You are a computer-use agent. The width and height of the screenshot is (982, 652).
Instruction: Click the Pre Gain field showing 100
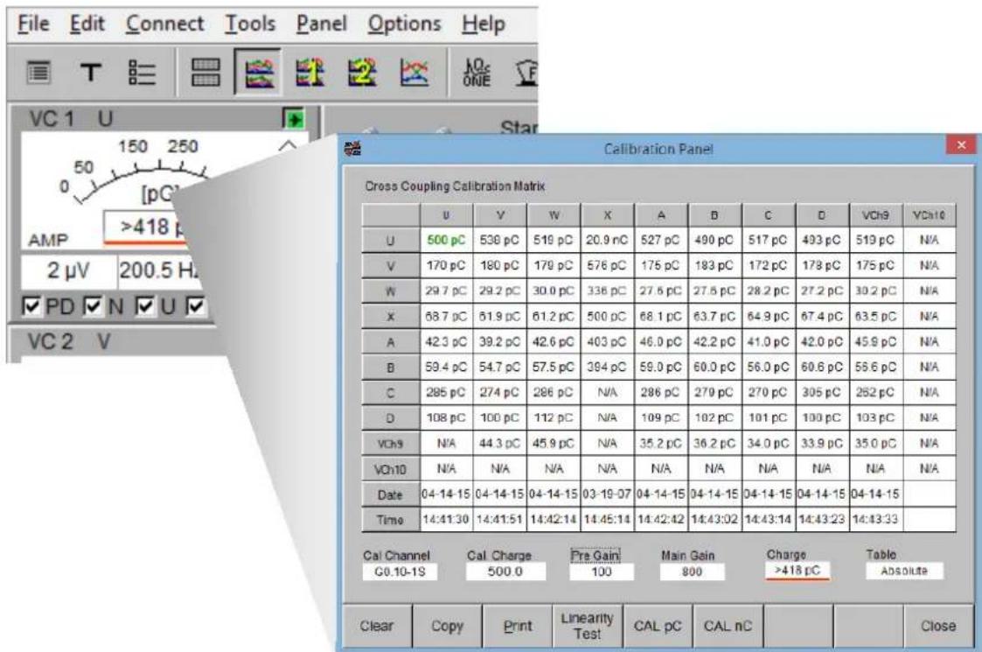pyautogui.click(x=602, y=571)
